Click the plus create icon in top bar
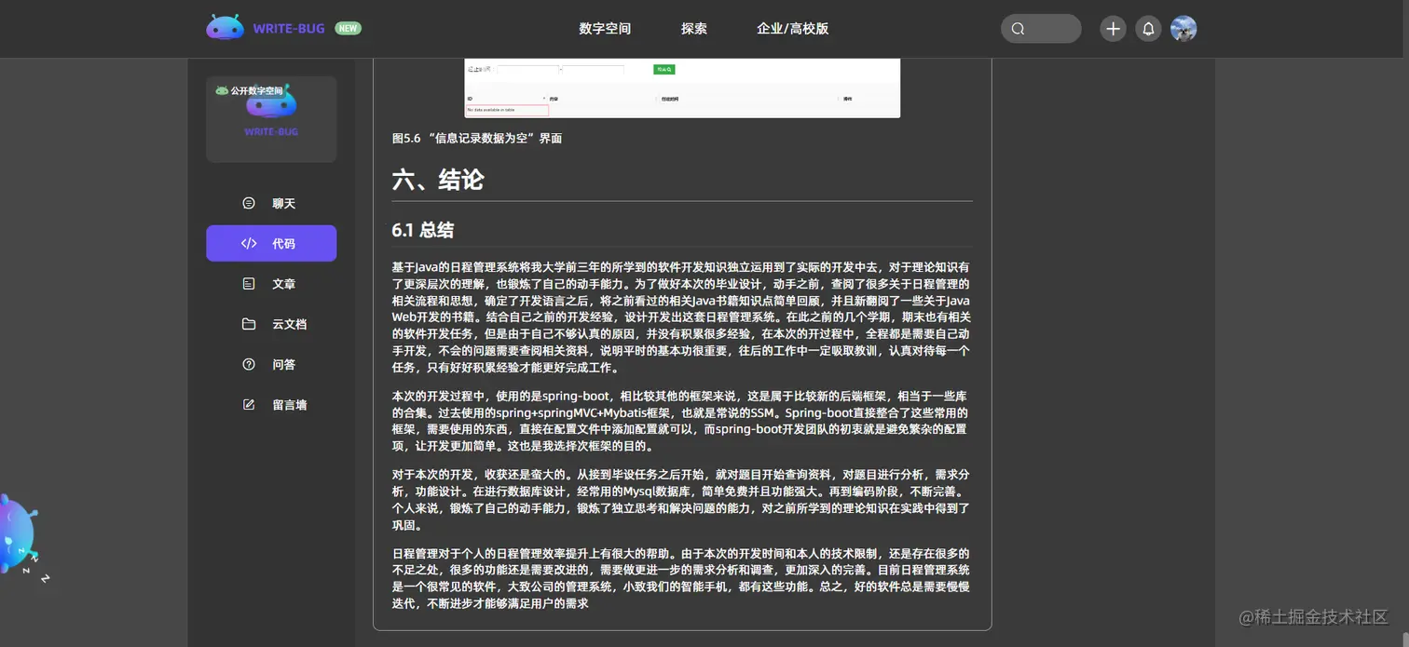This screenshot has width=1409, height=647. (1112, 28)
